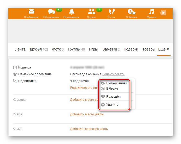The image size is (181, 144).
Task: Click the hearts icon for В отношениях
Action: pyautogui.click(x=103, y=83)
